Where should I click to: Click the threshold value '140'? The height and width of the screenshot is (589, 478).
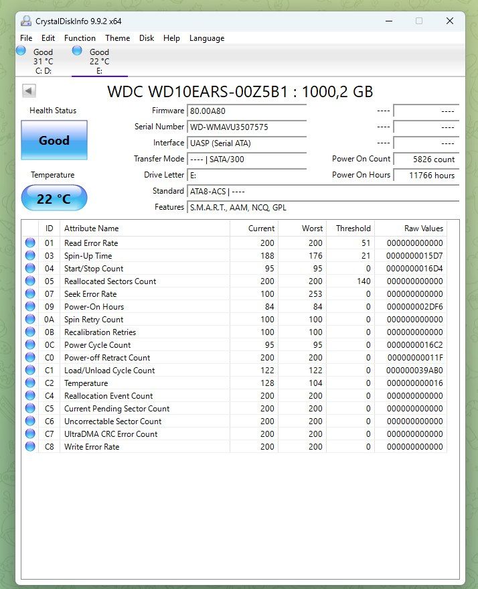click(x=364, y=281)
